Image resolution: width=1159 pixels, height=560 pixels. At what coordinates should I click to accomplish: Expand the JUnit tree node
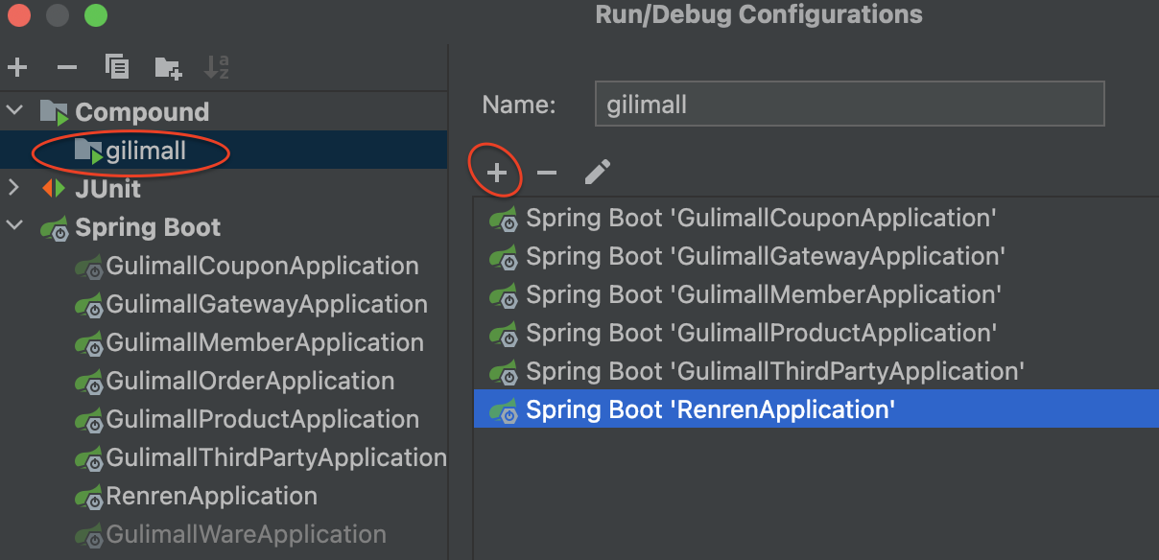point(15,188)
